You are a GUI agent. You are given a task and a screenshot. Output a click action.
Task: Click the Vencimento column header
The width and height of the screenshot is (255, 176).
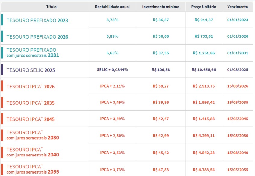[238, 7]
